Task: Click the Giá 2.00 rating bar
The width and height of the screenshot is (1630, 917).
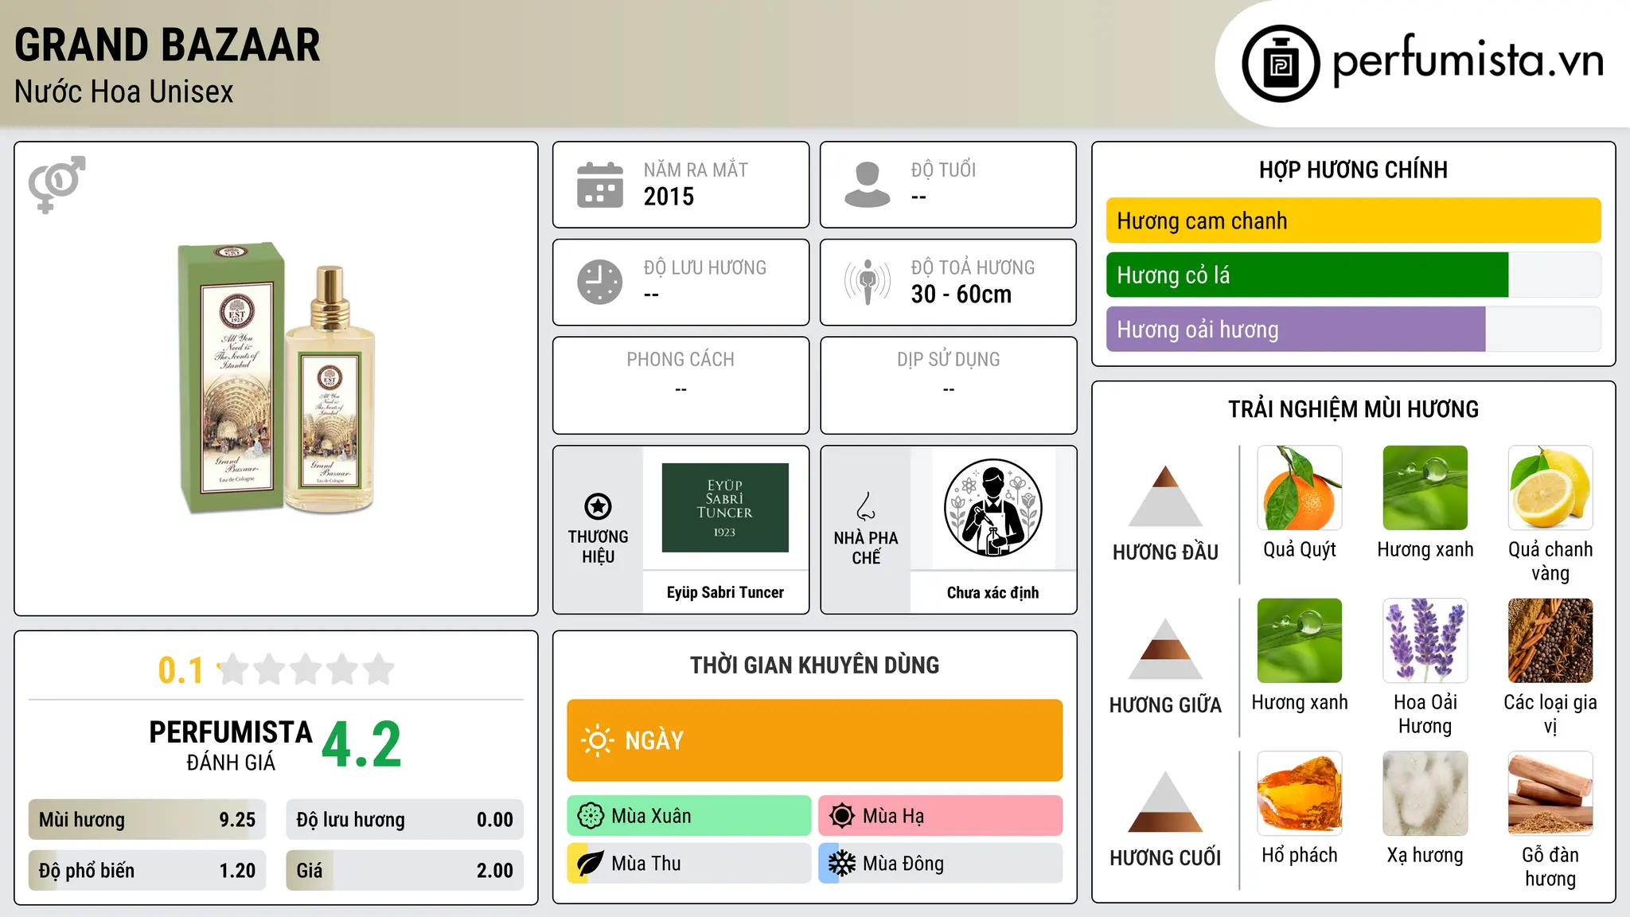Action: tap(404, 871)
